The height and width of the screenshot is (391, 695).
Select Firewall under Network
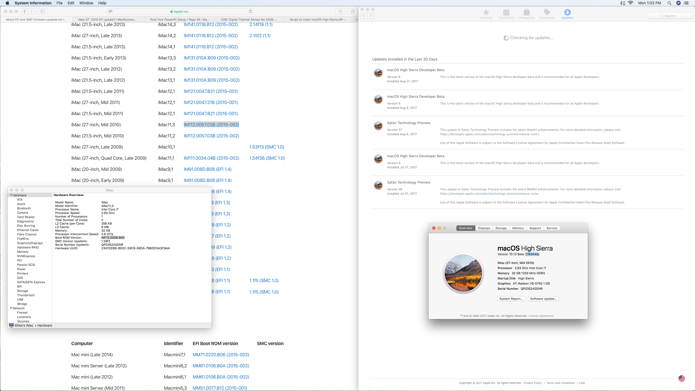click(x=22, y=313)
